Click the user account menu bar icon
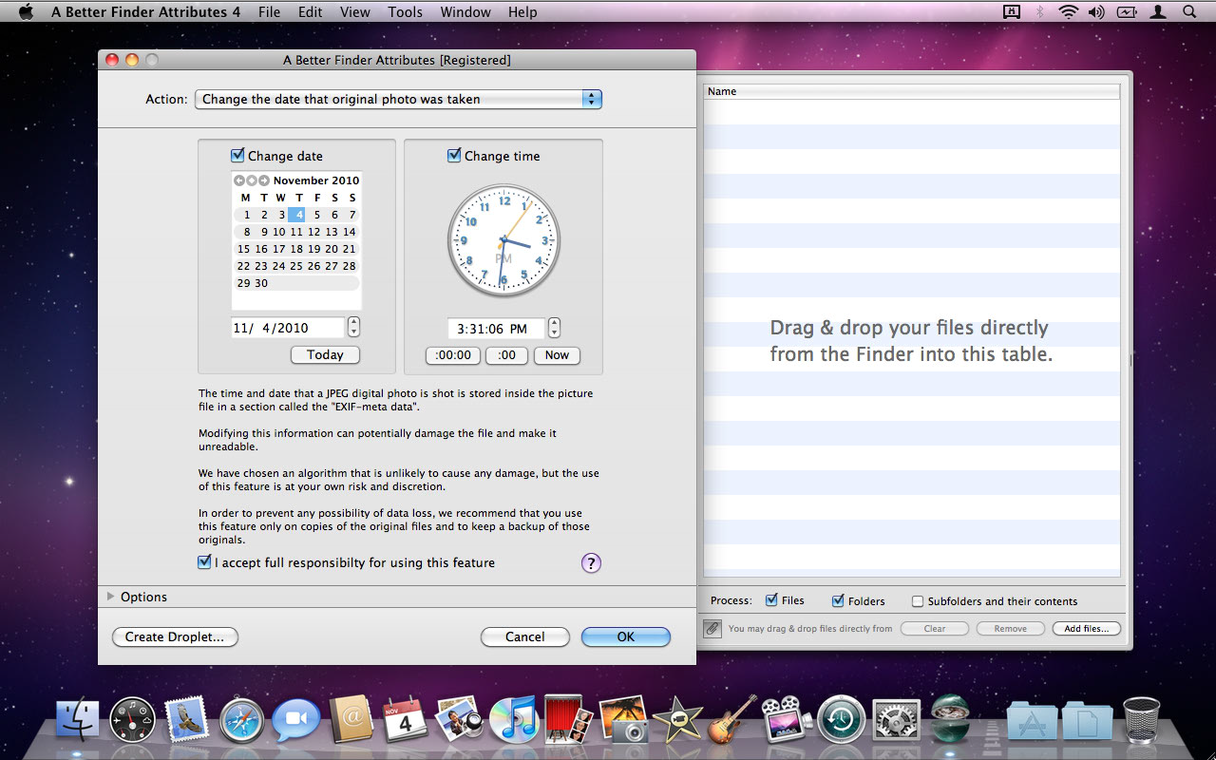The image size is (1216, 760). click(1158, 12)
